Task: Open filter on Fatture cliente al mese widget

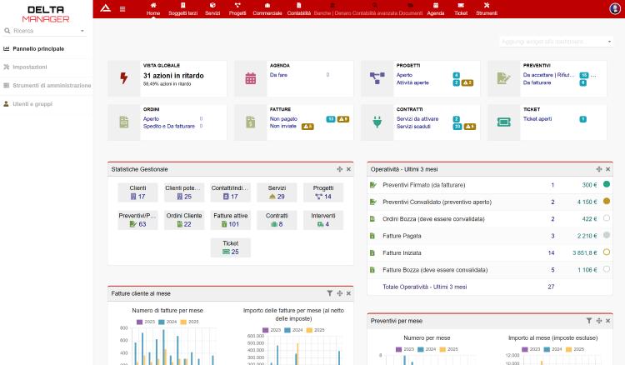Action: pos(330,293)
